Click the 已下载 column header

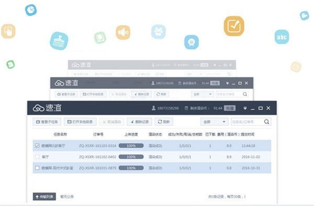[210, 134]
